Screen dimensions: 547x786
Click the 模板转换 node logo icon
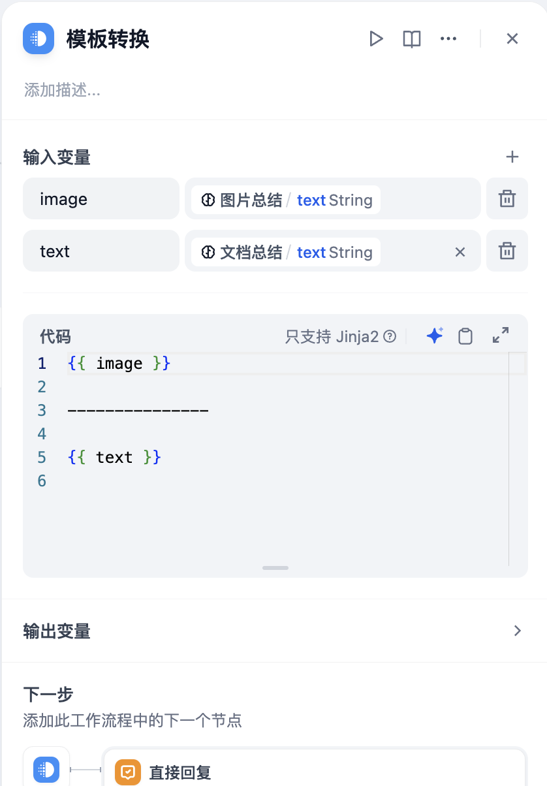point(37,39)
